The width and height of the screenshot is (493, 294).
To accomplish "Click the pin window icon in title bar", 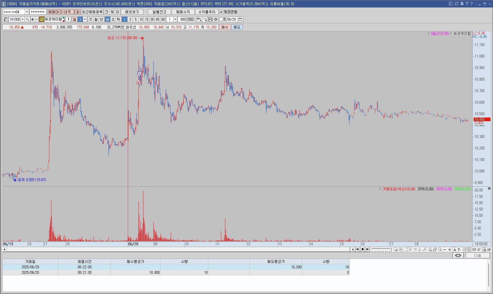I will (462, 4).
